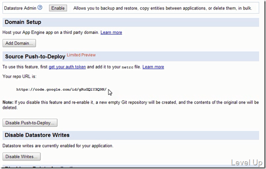
Task: Click the 'Your repo URL is:' text
Action: tap(19, 76)
